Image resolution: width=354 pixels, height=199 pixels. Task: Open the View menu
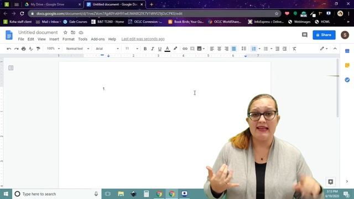41,39
